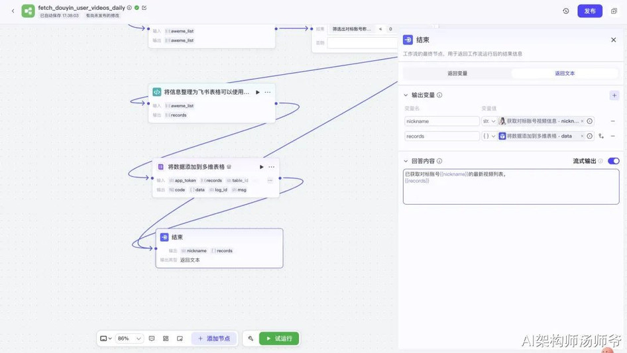Edit workflow name with the pencil icon
This screenshot has height=353, width=627.
[144, 7]
